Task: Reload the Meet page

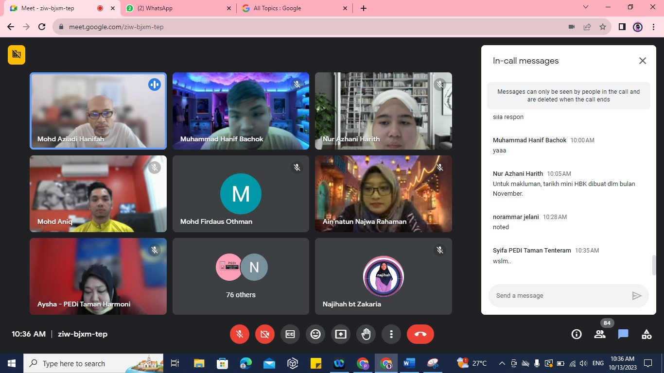Action: [x=42, y=27]
